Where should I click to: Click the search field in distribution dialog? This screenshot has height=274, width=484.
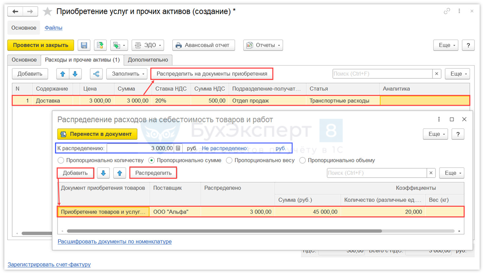click(x=377, y=173)
